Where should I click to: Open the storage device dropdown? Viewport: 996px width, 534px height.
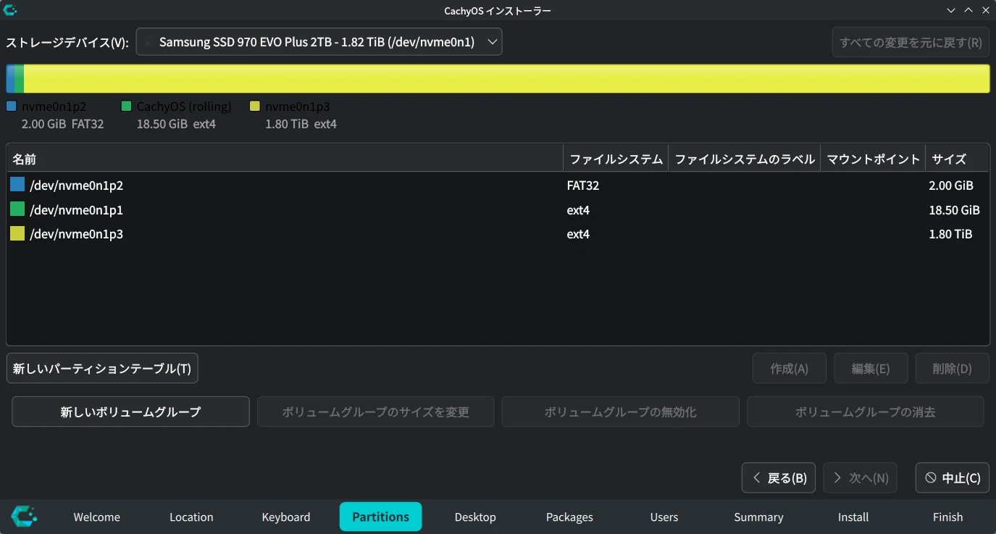point(319,42)
